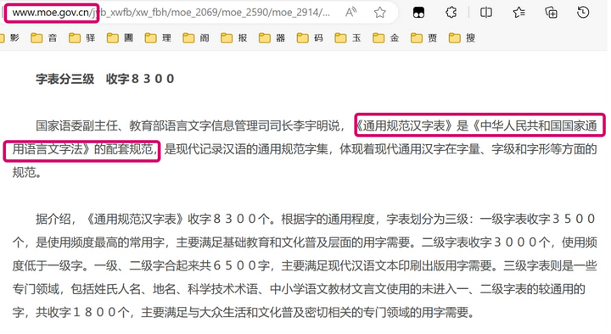Image resolution: width=611 pixels, height=334 pixels.
Task: Click the text 《通用规范汉字表》是《中华人民共和国国家通
Action: coord(478,125)
